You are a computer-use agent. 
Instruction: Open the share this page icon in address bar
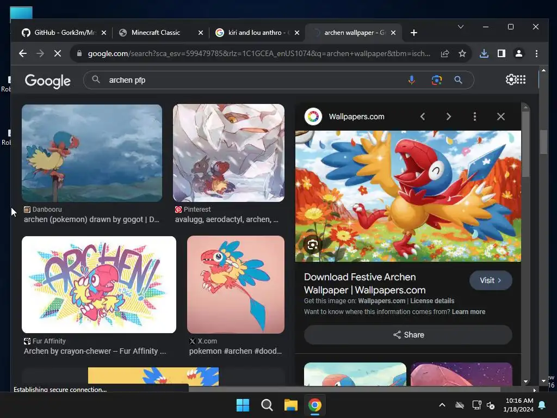445,54
